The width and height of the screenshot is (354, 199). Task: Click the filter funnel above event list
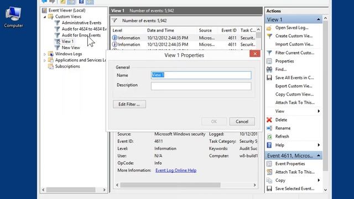[114, 20]
